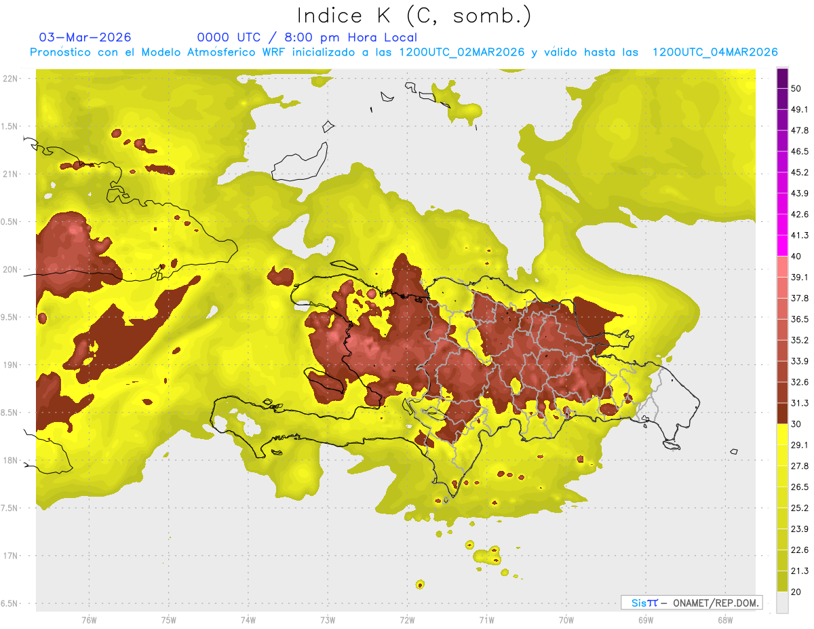Image resolution: width=814 pixels, height=629 pixels.
Task: Click the '35.2' colorbar label
Action: click(x=800, y=340)
